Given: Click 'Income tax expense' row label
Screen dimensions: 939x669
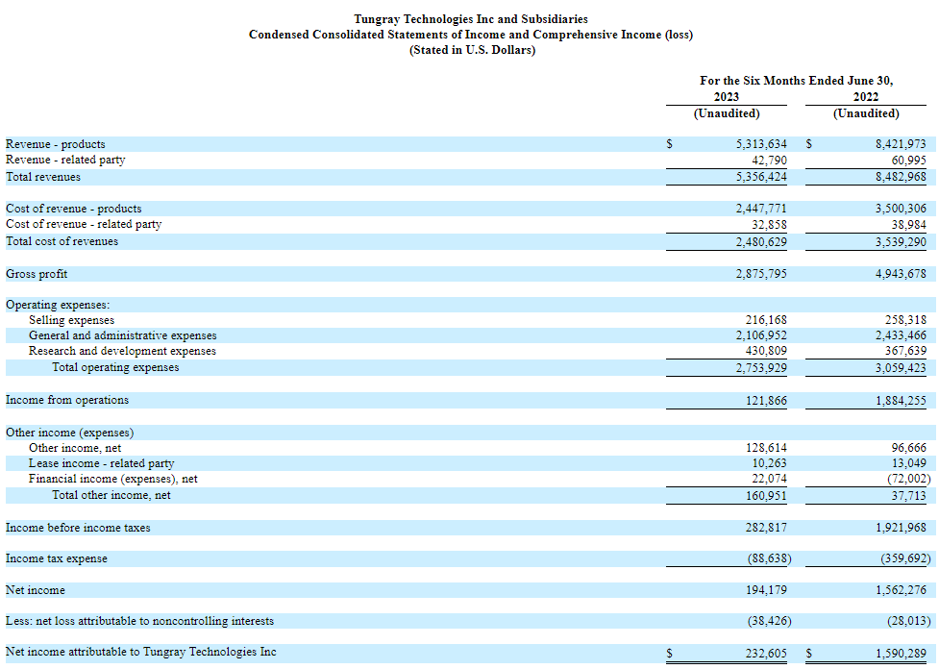Looking at the screenshot, I should tap(57, 558).
